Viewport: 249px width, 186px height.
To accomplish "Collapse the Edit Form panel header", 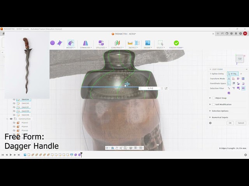I will 210,69.
